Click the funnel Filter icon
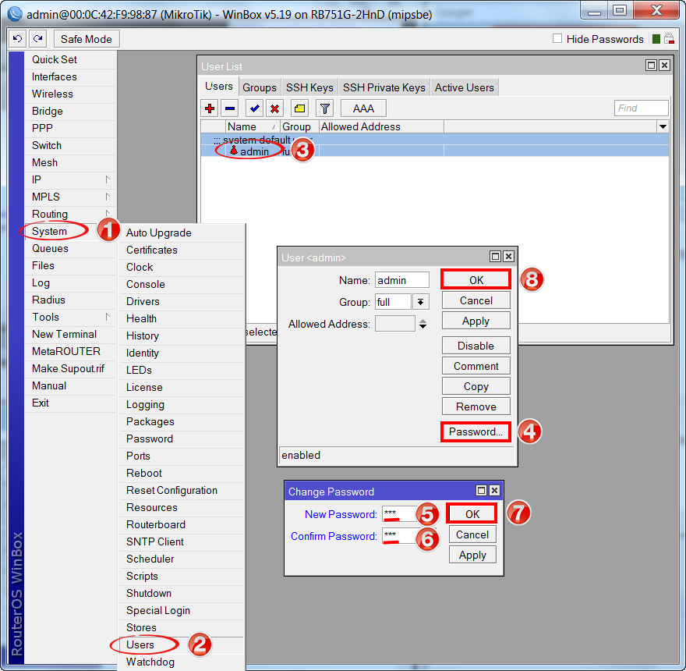 (324, 108)
